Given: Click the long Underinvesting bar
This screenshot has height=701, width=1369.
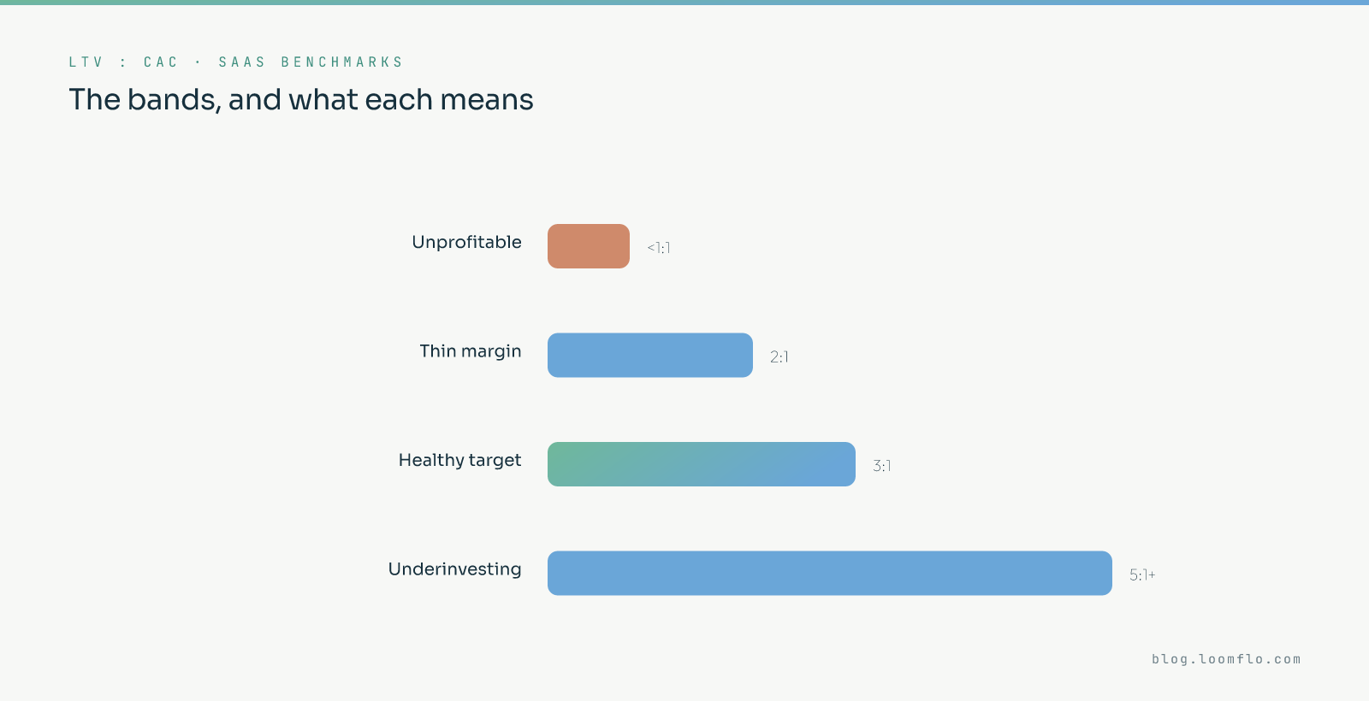Looking at the screenshot, I should pos(830,573).
